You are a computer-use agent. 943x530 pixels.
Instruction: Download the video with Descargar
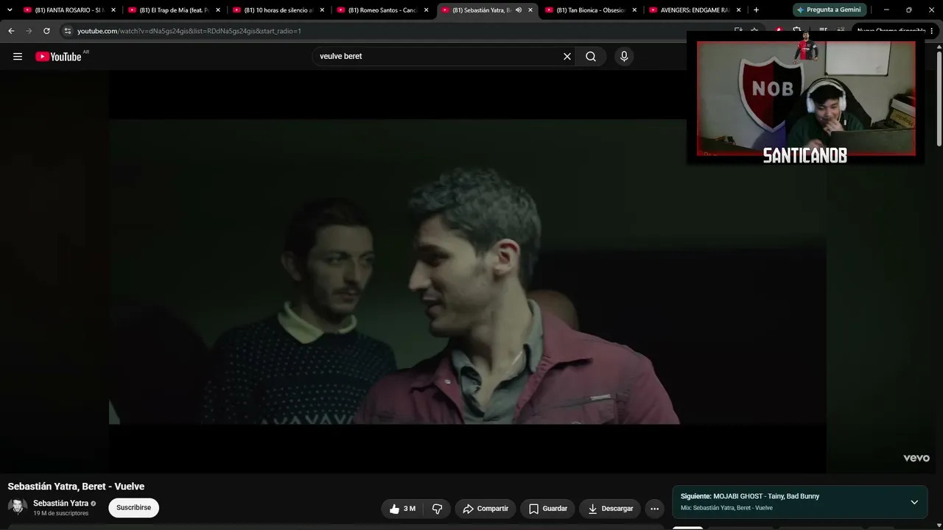[610, 509]
